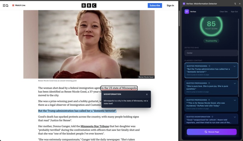The image size is (243, 141).
Task: Click the Center detected bias field
Action: point(211,53)
